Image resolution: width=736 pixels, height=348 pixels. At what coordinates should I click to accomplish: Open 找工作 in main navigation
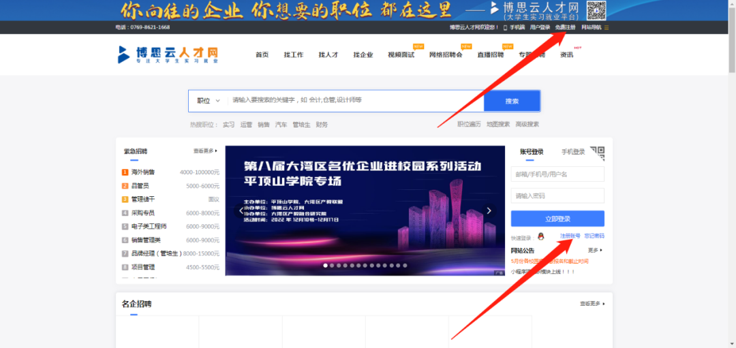tap(293, 55)
